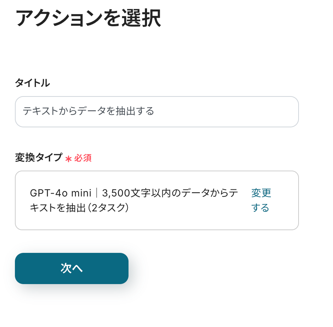Place cursor in テキストからデータを抽出する text
This screenshot has height=327, width=333.
pos(88,112)
